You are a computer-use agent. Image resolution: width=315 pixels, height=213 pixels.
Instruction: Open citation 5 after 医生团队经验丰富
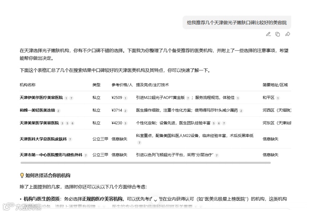[x=214, y=123]
